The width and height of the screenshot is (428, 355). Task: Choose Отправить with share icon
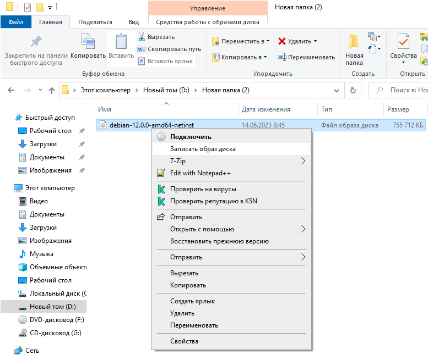pos(231,217)
